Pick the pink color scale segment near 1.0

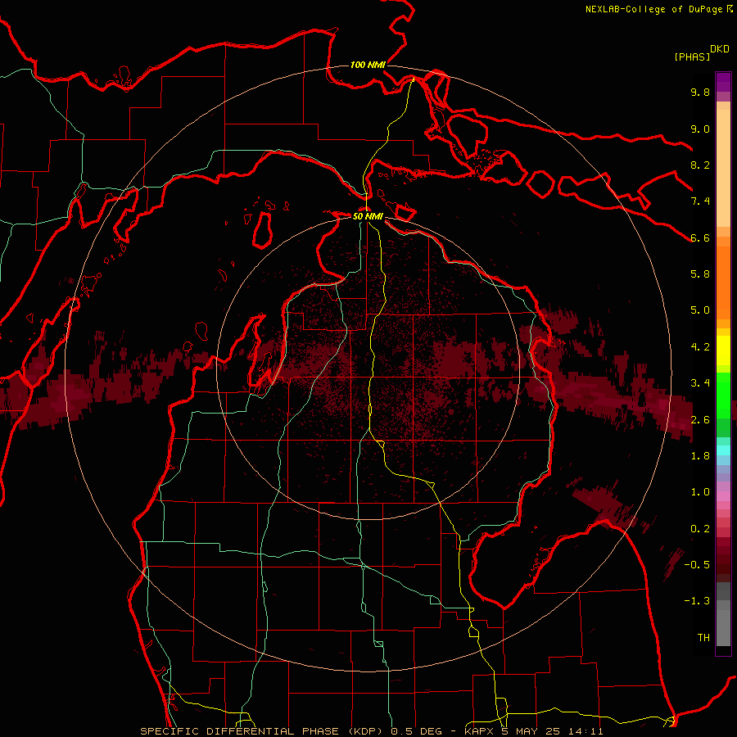[x=723, y=496]
